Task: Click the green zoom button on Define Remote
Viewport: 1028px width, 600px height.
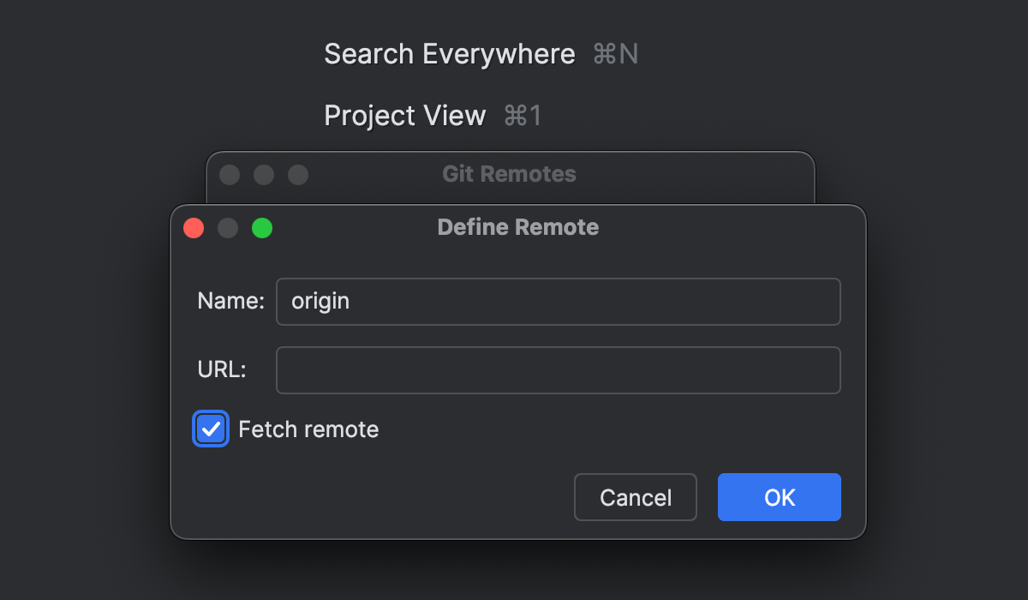Action: pyautogui.click(x=262, y=228)
